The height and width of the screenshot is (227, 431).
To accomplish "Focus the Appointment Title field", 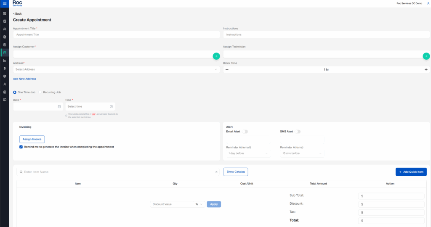I will tap(116, 34).
